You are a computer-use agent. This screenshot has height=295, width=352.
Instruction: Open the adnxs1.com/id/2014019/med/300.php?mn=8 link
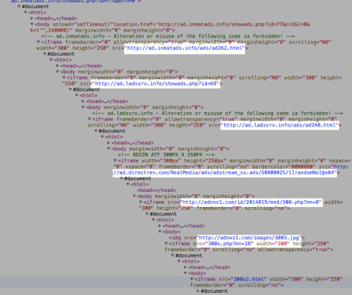(251, 202)
